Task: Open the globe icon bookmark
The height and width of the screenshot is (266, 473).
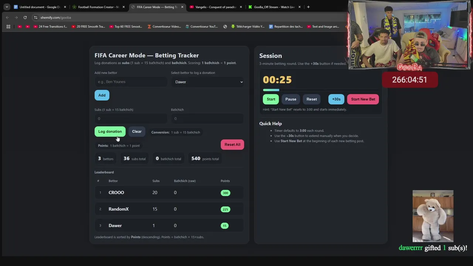Action: (225, 27)
